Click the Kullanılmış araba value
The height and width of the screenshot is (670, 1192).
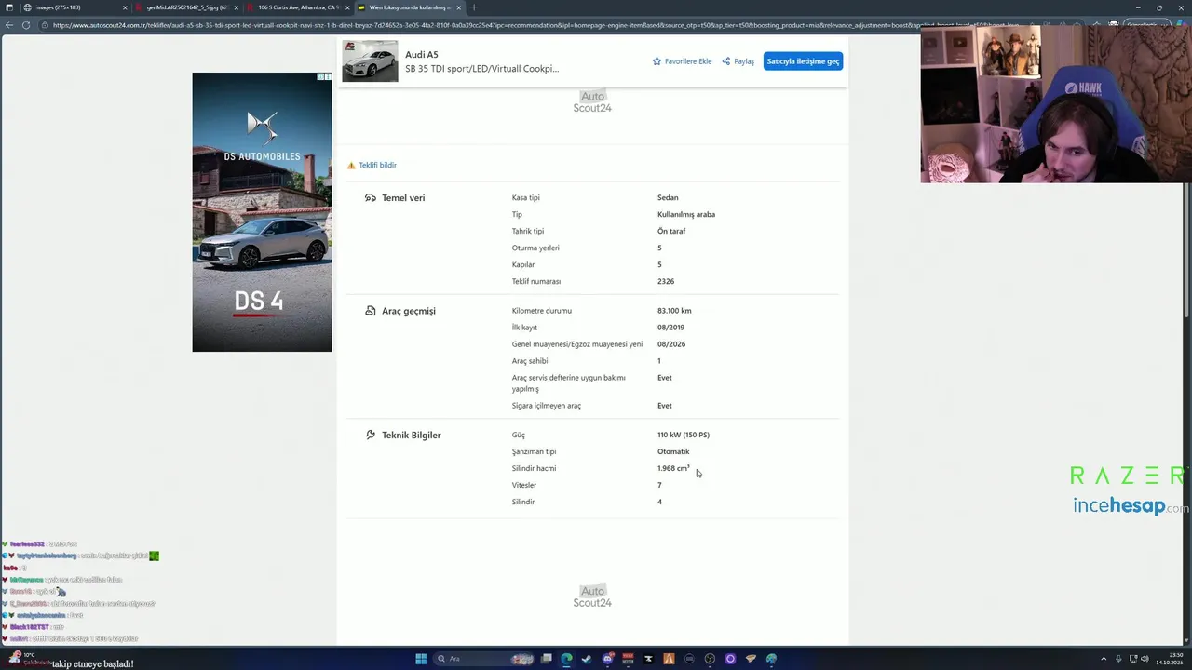(686, 214)
